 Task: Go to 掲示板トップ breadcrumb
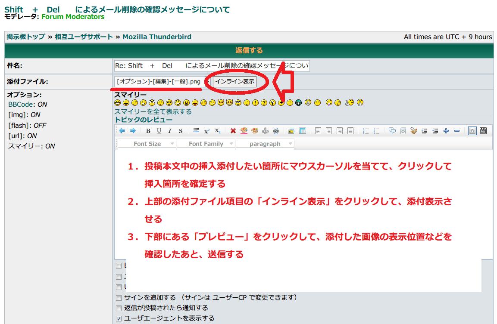tap(25, 37)
